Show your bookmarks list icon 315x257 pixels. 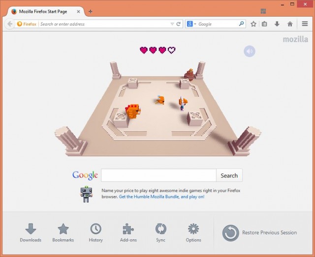click(x=265, y=24)
